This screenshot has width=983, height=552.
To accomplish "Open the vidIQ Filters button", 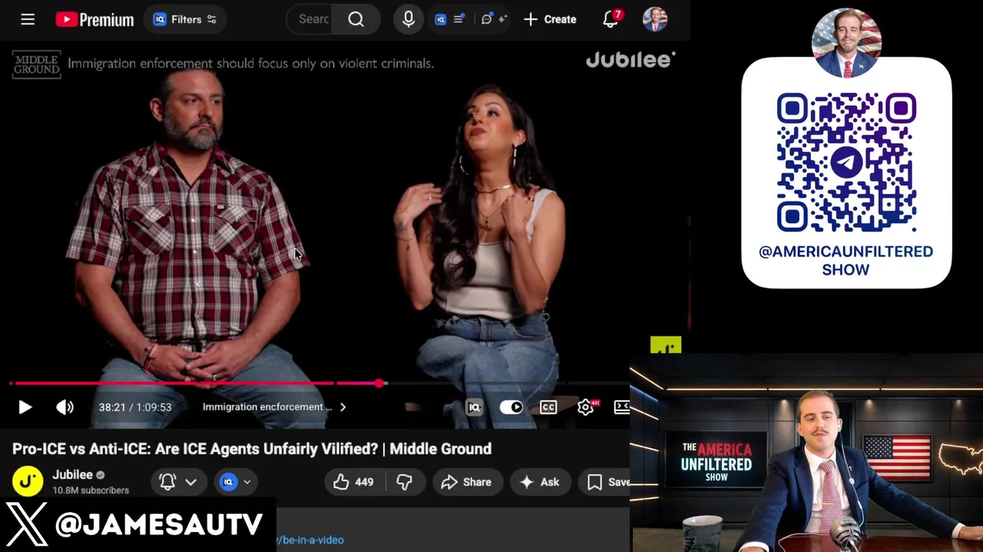I will click(184, 19).
